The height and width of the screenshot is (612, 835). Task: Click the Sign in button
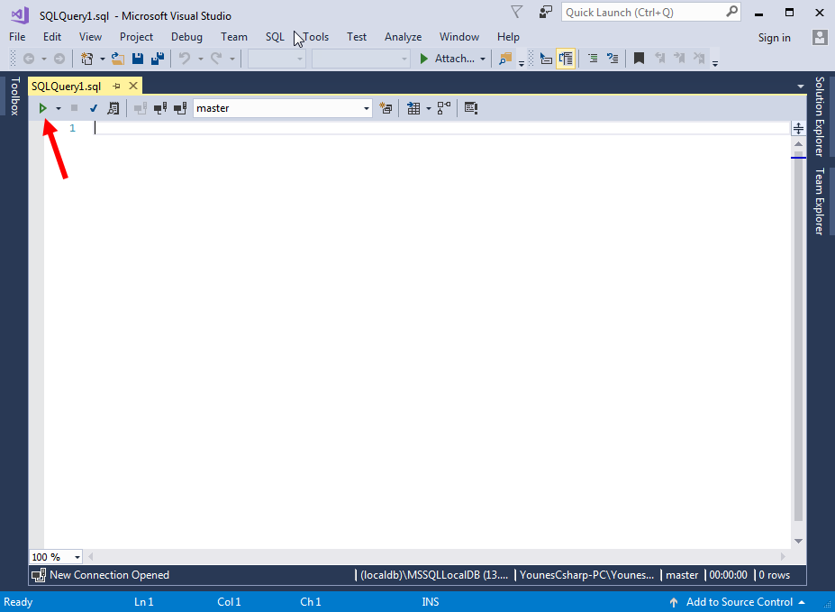pos(774,37)
